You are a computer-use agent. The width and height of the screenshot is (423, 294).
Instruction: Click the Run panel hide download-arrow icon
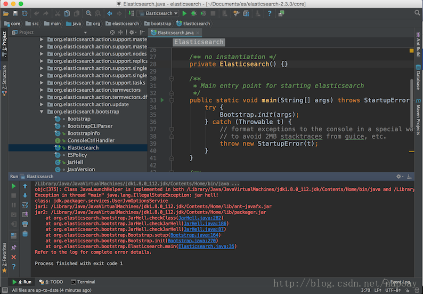point(409,177)
